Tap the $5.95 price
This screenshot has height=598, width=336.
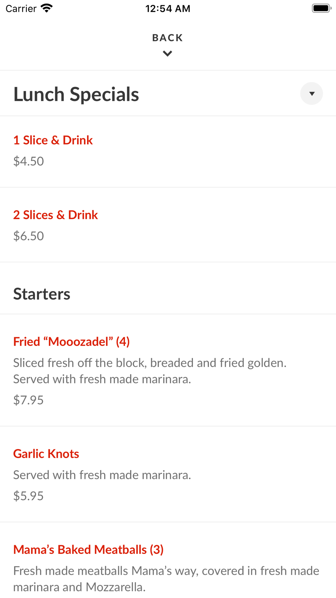pos(29,496)
